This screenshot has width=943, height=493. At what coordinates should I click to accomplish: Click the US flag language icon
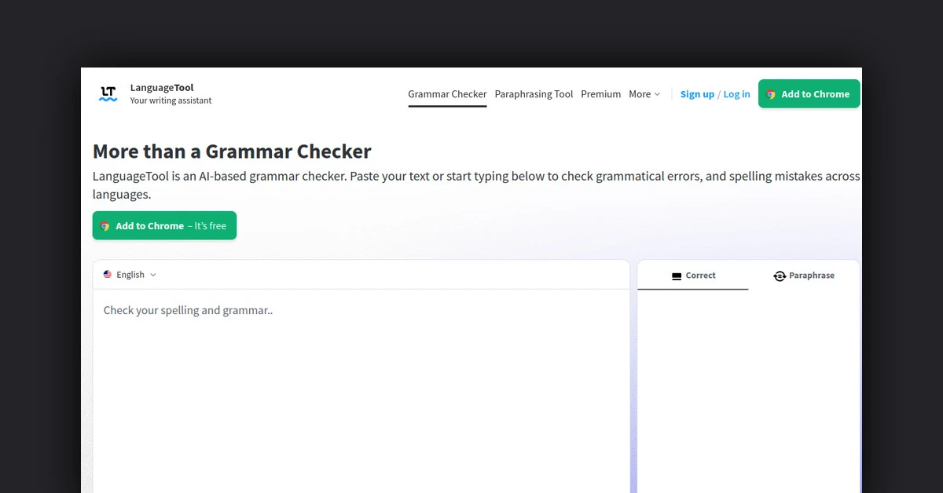tap(108, 275)
